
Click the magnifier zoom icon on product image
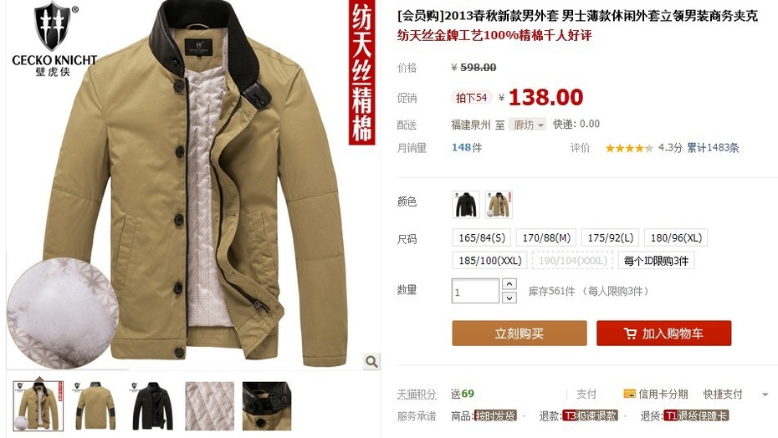click(x=371, y=362)
